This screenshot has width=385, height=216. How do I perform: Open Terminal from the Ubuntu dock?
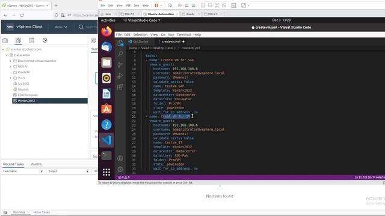click(106, 155)
